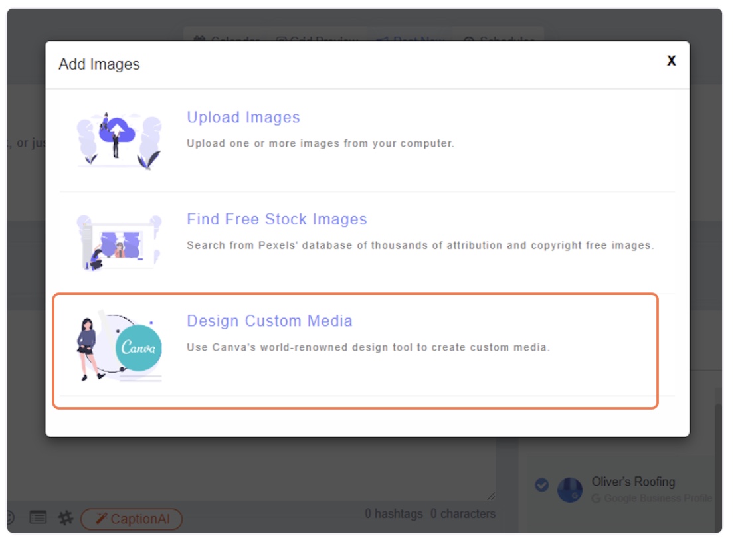Click the hashtag icon below the caption box
736x538 pixels.
[65, 517]
